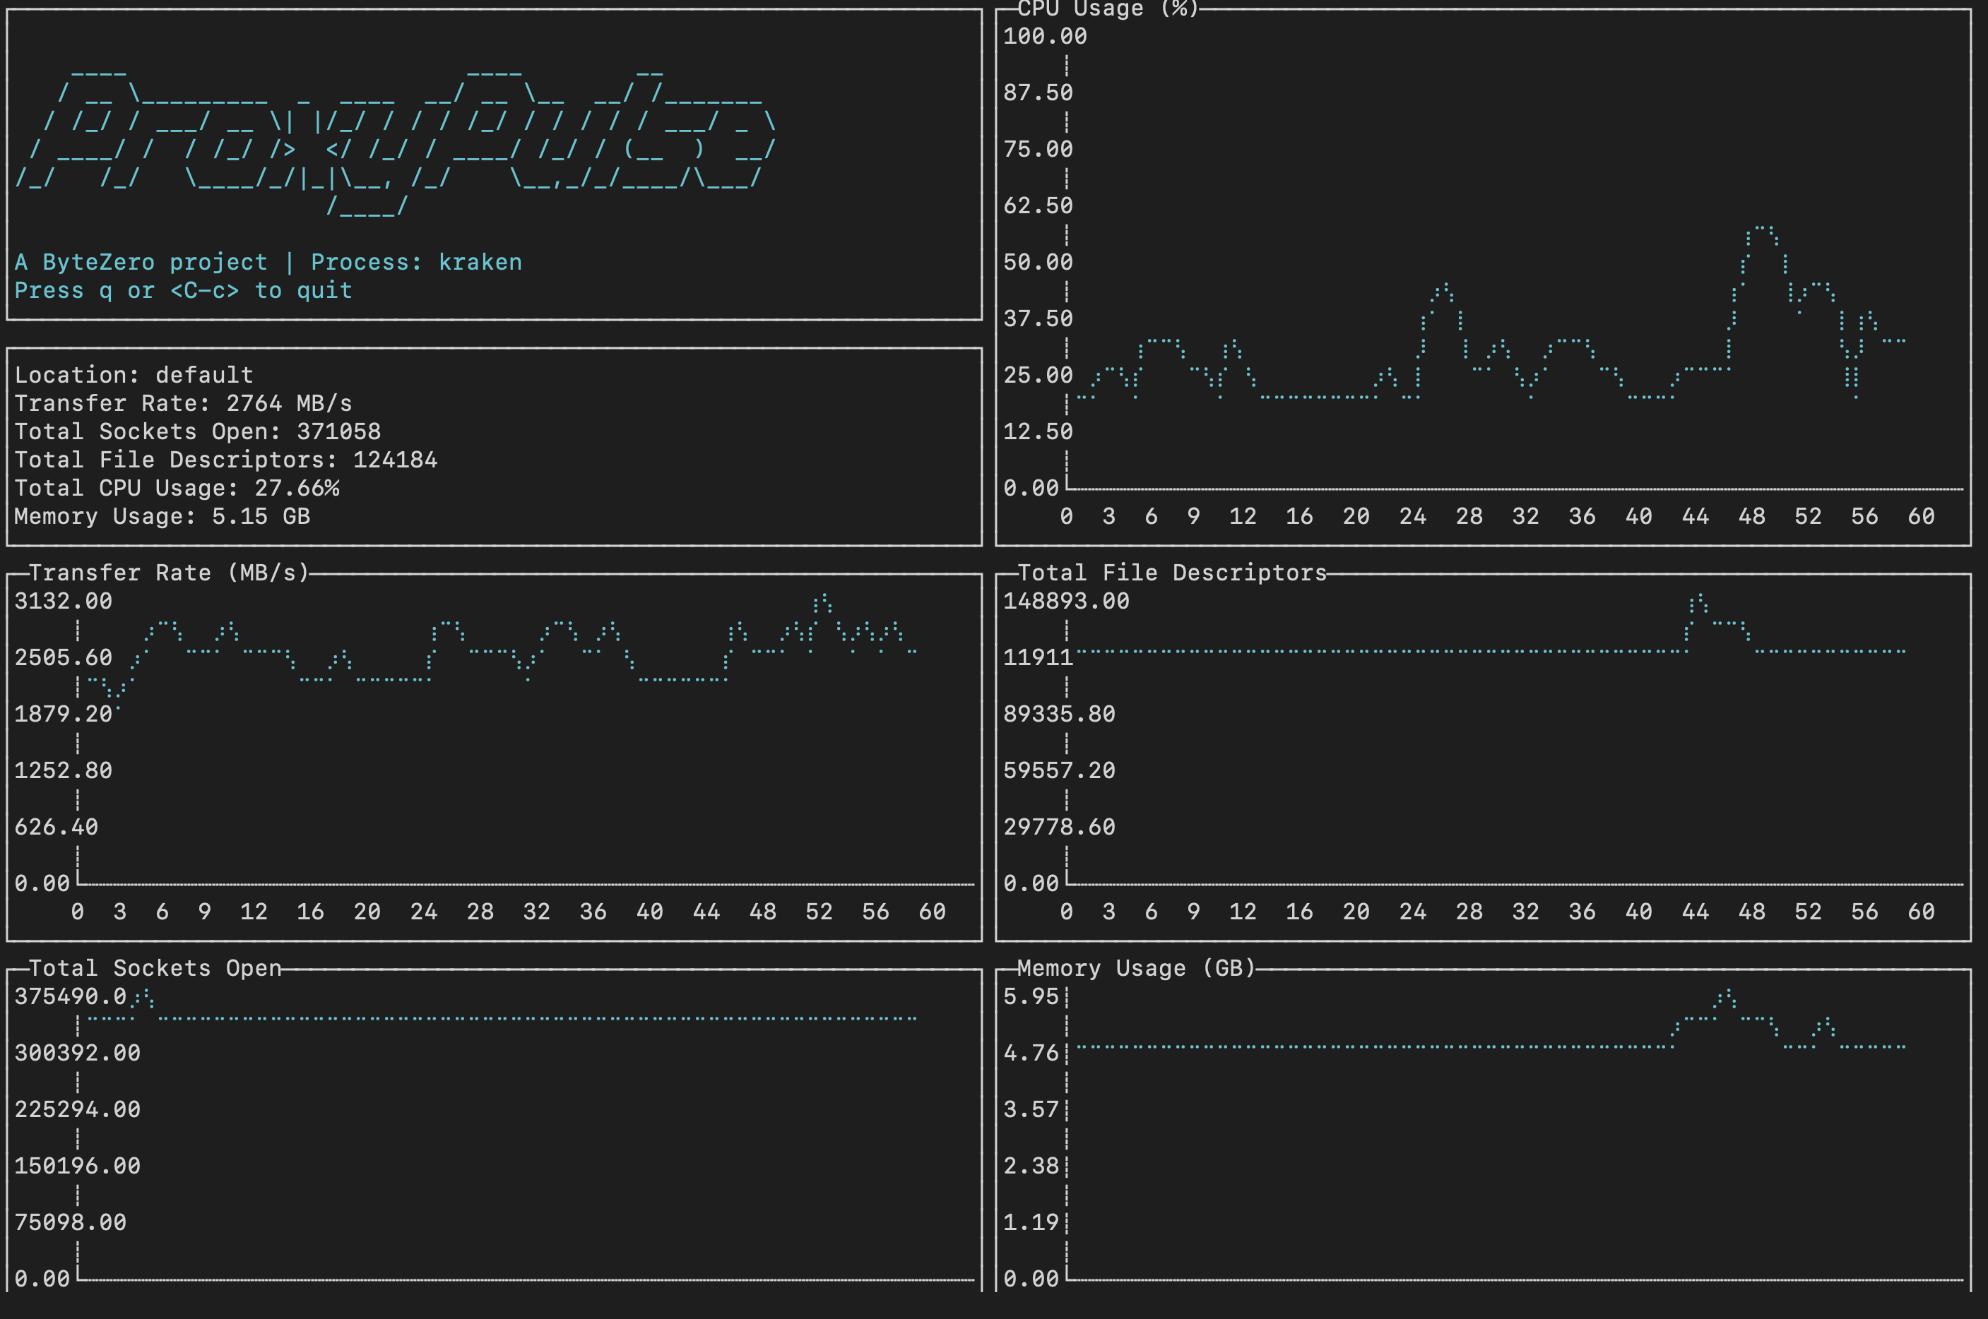This screenshot has width=1988, height=1319.
Task: Click the 'Process: kraken' text
Action: (x=417, y=263)
